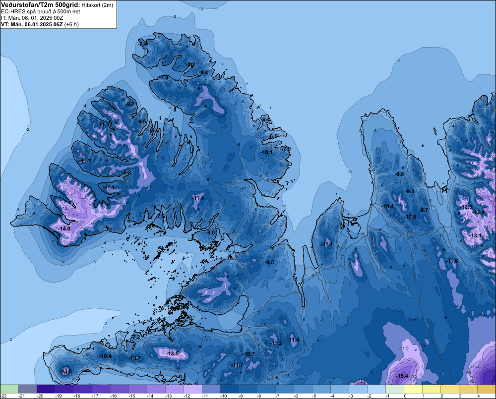496x399 pixels.
Task: Click the 0 legend scale value
Action: click(x=405, y=396)
